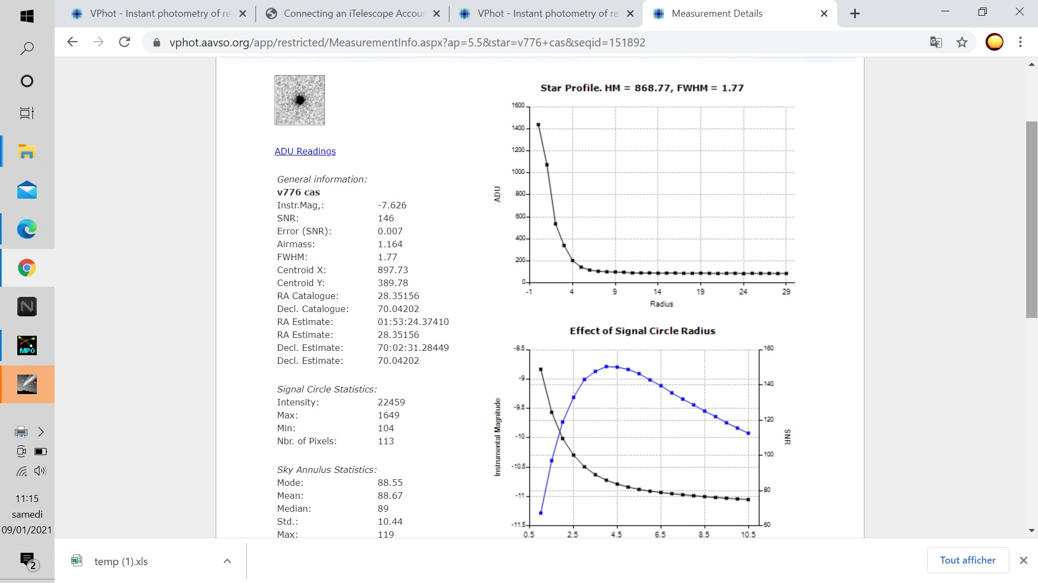Image resolution: width=1038 pixels, height=583 pixels.
Task: Click the back navigation arrow
Action: pos(72,42)
